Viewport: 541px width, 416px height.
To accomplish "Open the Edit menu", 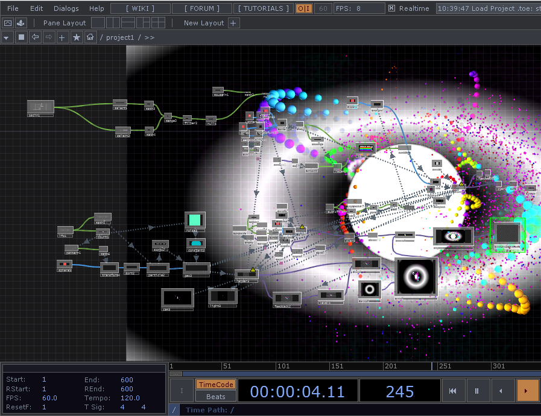I will click(x=37, y=8).
